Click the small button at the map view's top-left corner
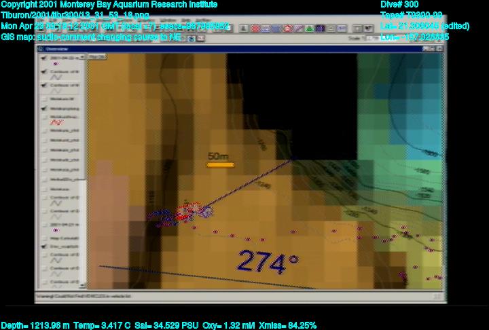Screen dimensions: 489x330 point(97,57)
